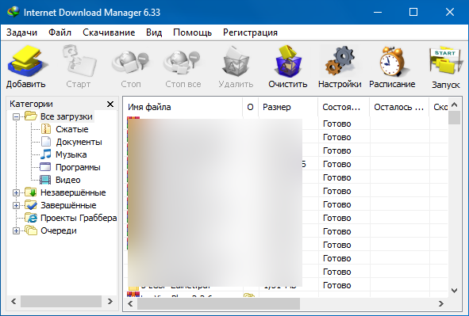Click last fully visible Готово status cell

coord(344,285)
